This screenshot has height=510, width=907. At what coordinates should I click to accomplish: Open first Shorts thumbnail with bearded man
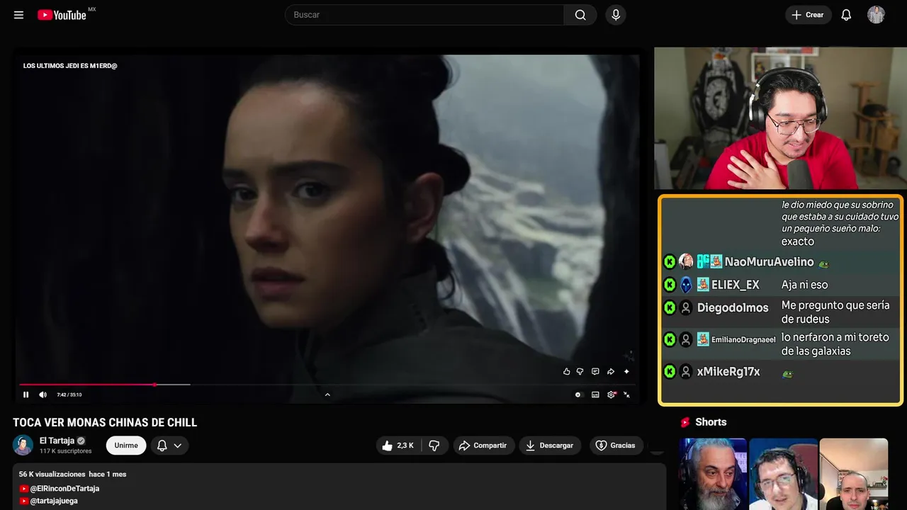coord(713,474)
